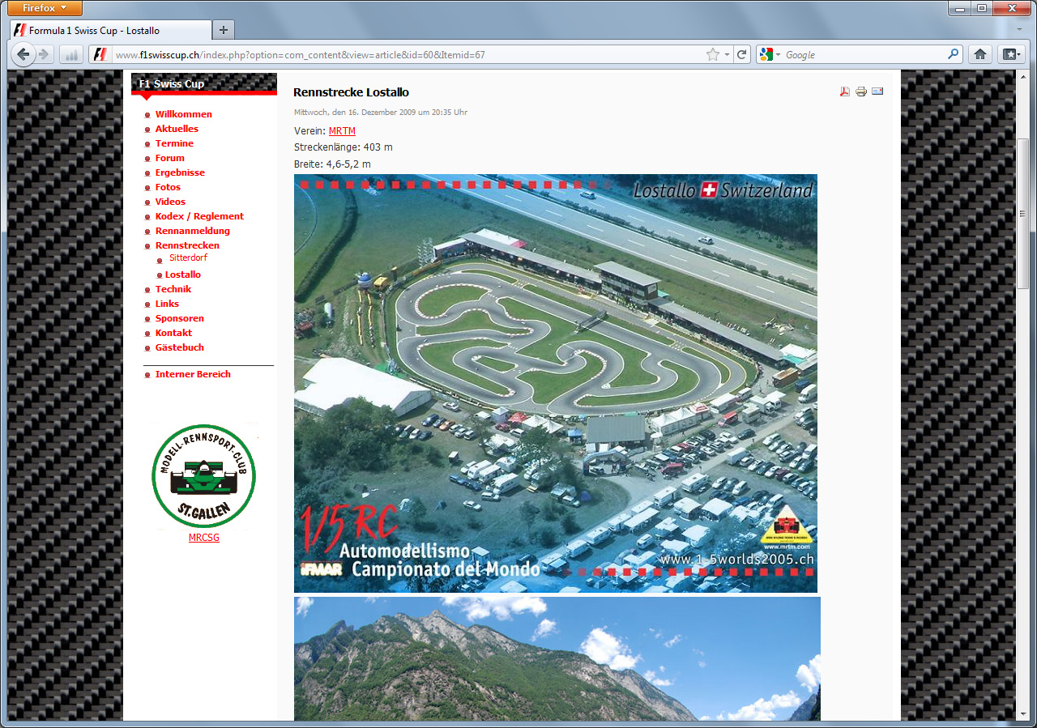Go to the home page icon

pyautogui.click(x=980, y=54)
